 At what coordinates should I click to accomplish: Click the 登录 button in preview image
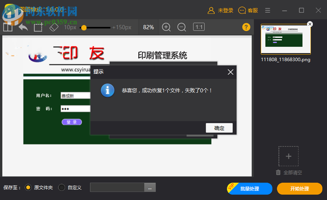(72, 122)
